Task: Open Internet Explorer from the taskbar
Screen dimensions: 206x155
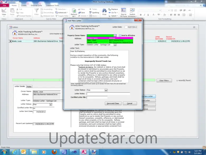Action: click(x=14, y=152)
